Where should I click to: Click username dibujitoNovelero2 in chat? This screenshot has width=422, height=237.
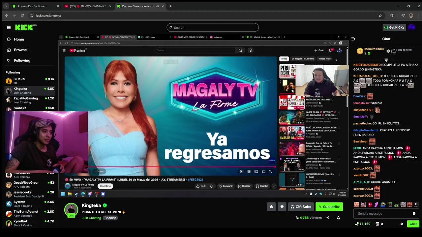(366, 130)
